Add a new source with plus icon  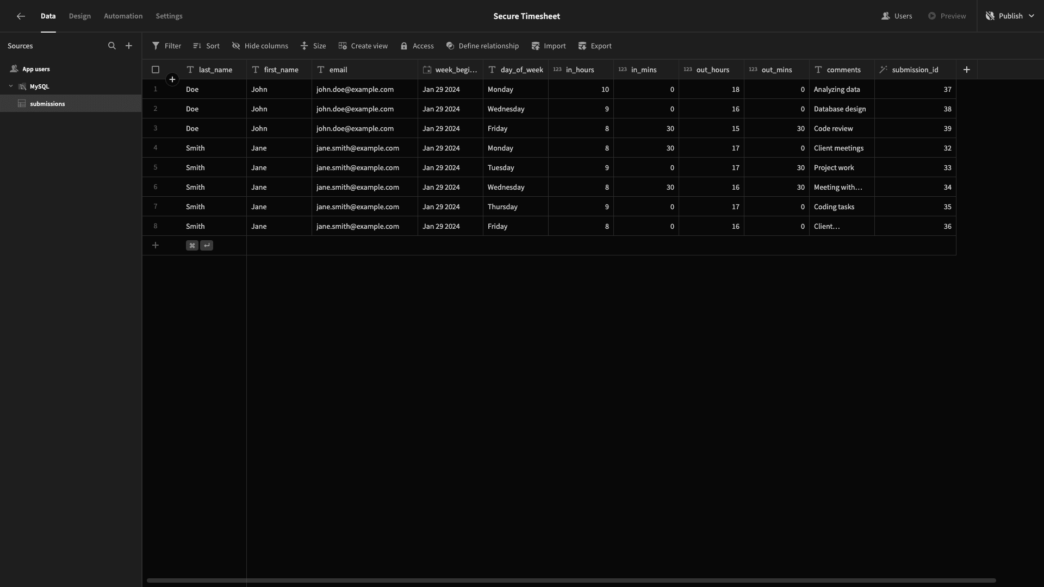[x=129, y=46]
